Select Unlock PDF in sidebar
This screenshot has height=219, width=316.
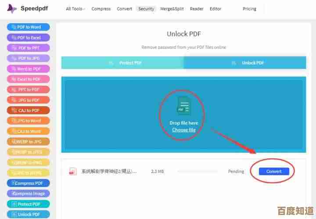pos(29,214)
